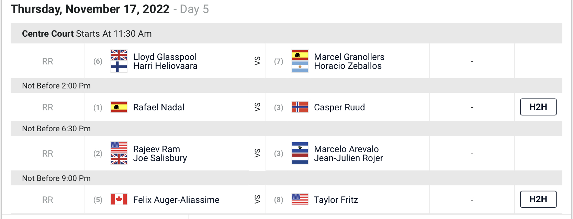Click the Norway flag beside Casper Ruud
Image resolution: width=573 pixels, height=219 pixels.
coord(300,107)
